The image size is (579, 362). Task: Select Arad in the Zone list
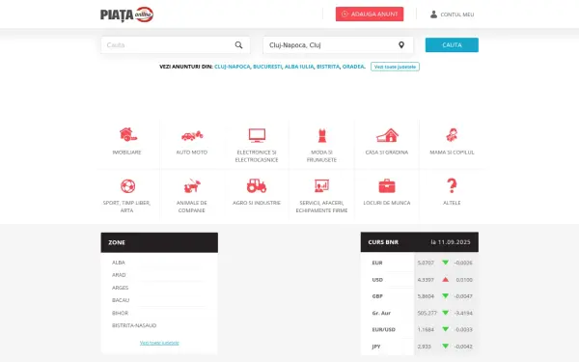pyautogui.click(x=119, y=275)
